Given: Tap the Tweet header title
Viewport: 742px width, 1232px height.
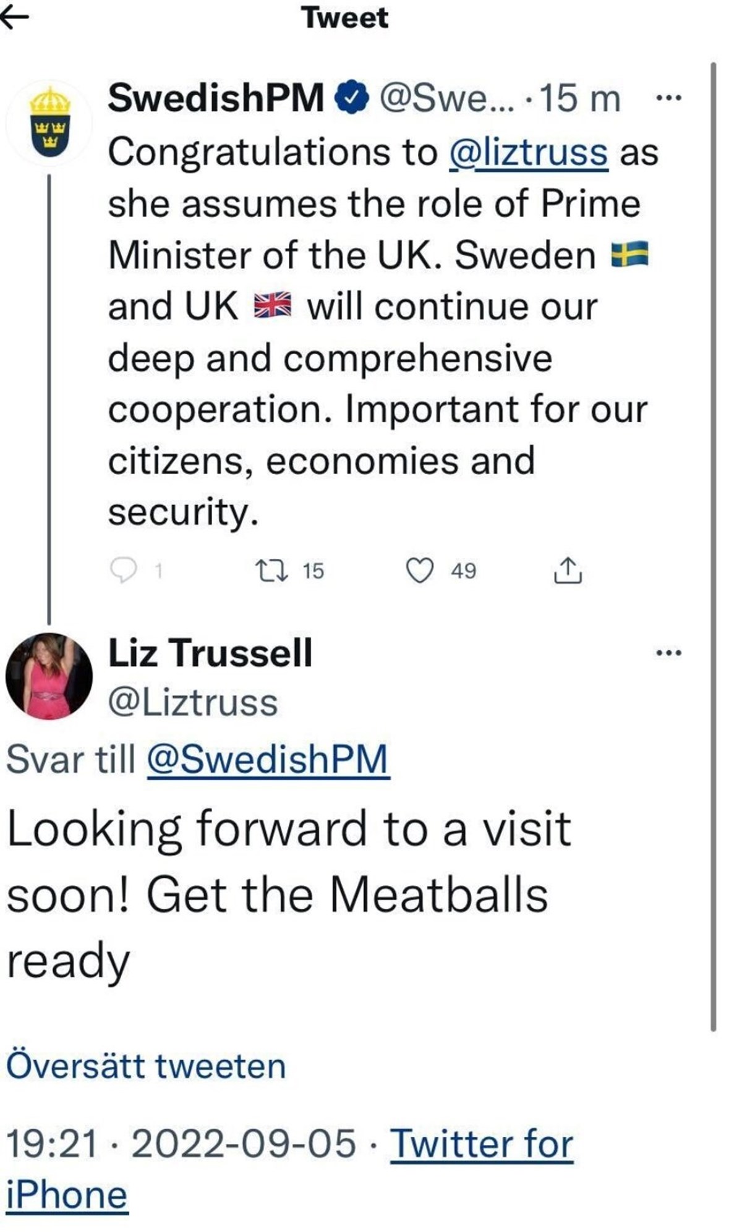Looking at the screenshot, I should click(345, 17).
